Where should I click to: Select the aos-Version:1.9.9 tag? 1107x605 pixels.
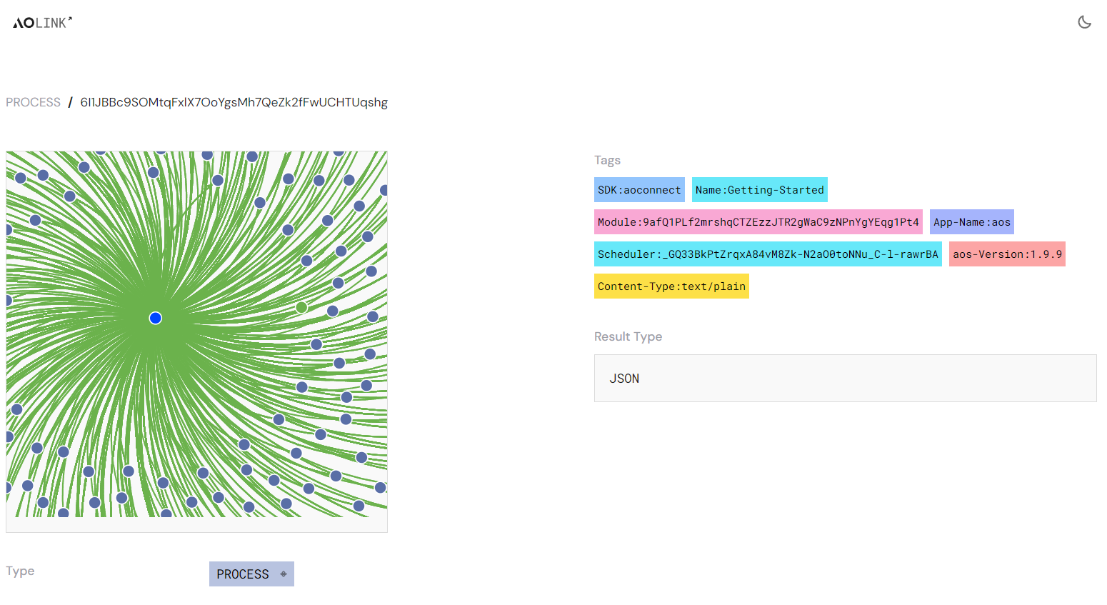point(1007,254)
